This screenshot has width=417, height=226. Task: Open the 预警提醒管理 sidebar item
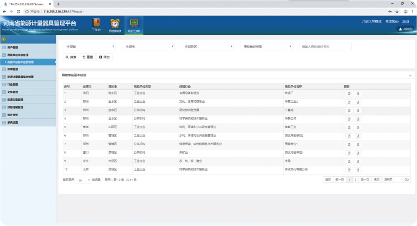click(x=28, y=107)
